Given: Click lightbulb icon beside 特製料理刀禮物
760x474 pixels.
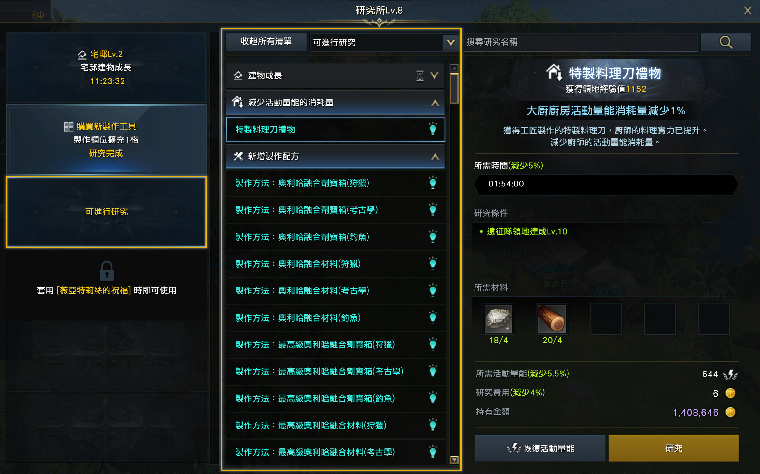Looking at the screenshot, I should (433, 129).
